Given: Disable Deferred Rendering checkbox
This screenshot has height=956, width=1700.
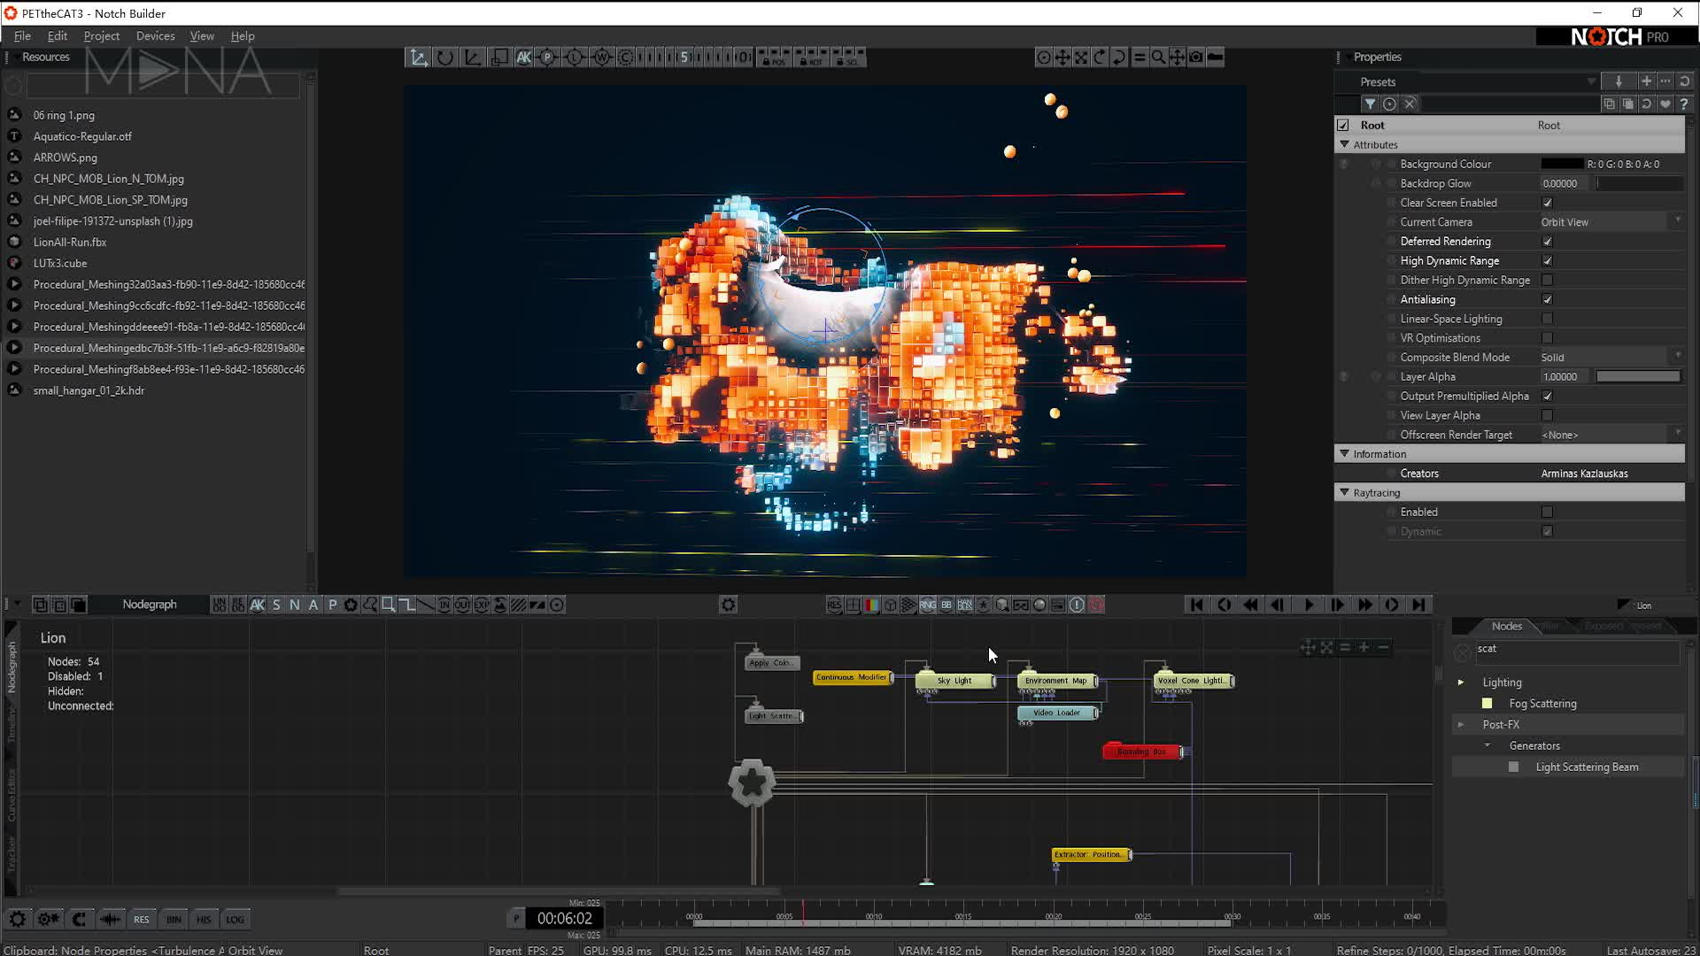Looking at the screenshot, I should [1547, 242].
